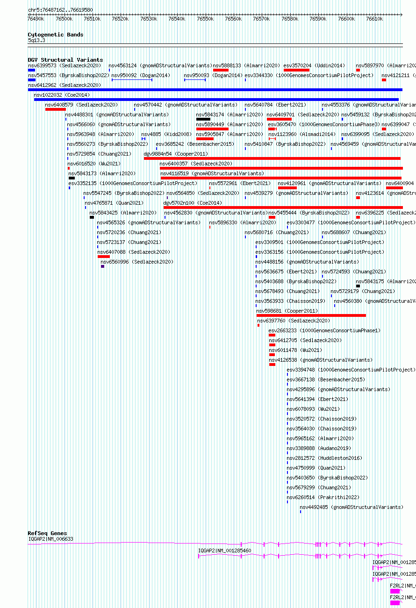Image resolution: width=416 pixels, height=608 pixels.
Task: Select nsv6011478 (Wu2021) label
Action: pos(295,350)
